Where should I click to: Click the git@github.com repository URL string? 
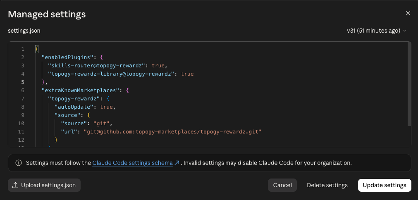point(172,131)
